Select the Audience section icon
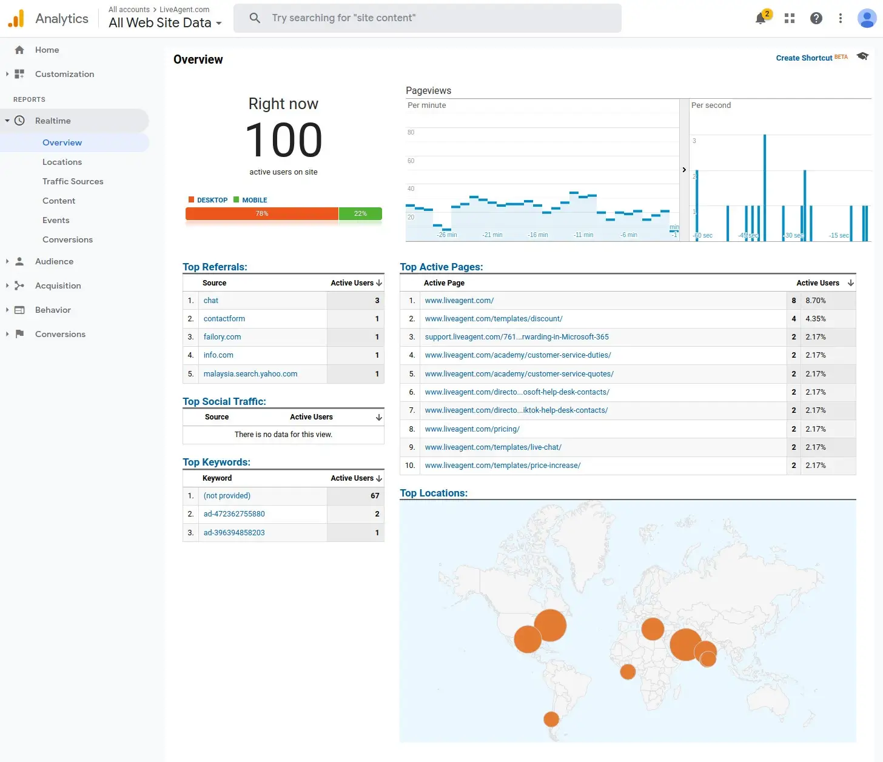Image resolution: width=883 pixels, height=762 pixels. click(19, 261)
